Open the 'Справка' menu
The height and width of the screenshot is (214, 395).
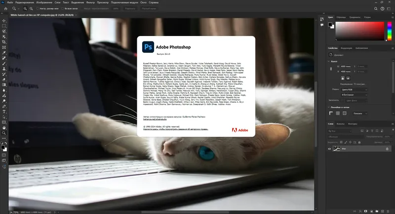[154, 2]
